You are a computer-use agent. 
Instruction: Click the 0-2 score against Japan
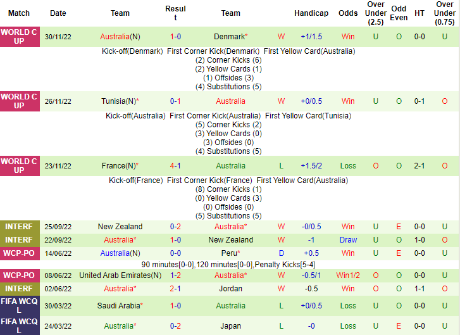pyautogui.click(x=175, y=326)
